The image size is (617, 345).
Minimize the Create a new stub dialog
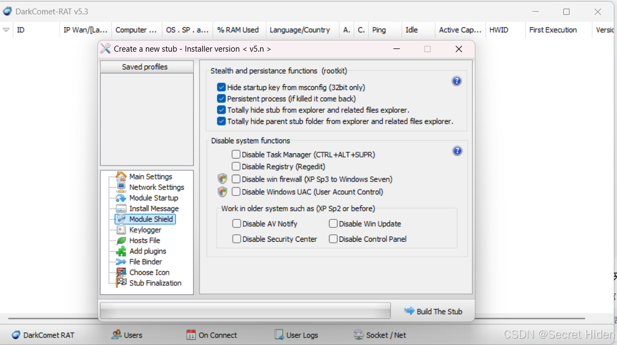click(397, 49)
